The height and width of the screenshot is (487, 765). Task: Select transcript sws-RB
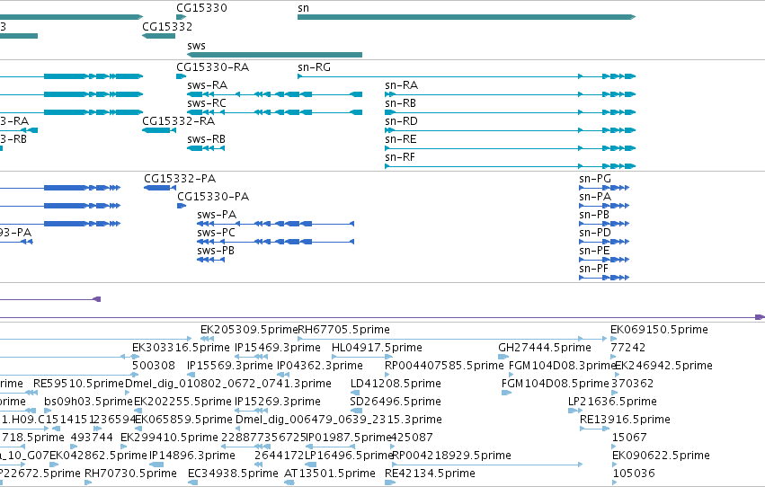coord(206,148)
